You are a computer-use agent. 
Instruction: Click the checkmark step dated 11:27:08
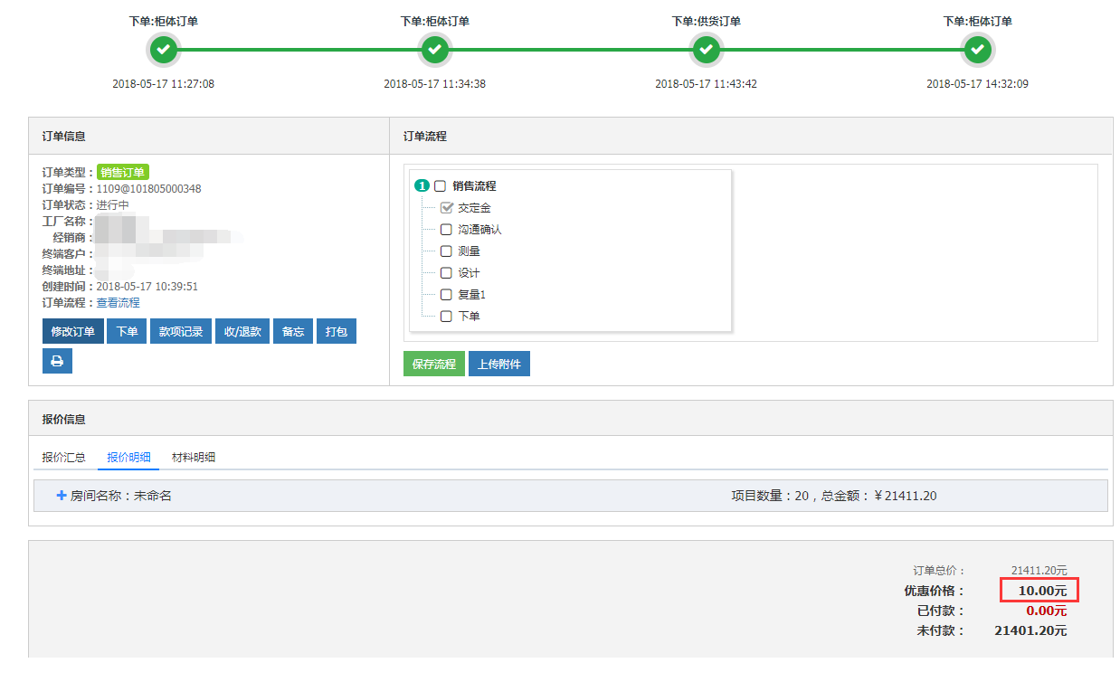[163, 51]
